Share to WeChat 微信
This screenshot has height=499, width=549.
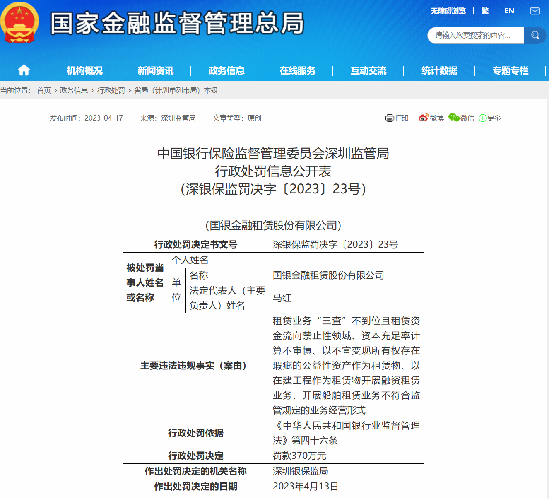[461, 118]
